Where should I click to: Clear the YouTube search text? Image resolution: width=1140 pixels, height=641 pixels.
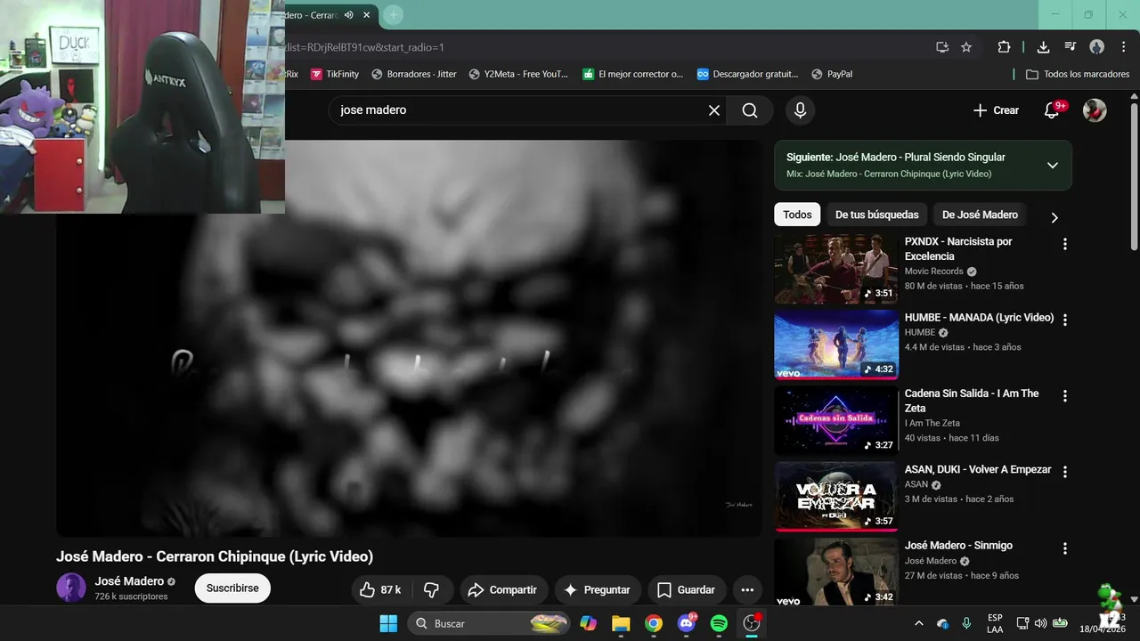[x=714, y=110]
